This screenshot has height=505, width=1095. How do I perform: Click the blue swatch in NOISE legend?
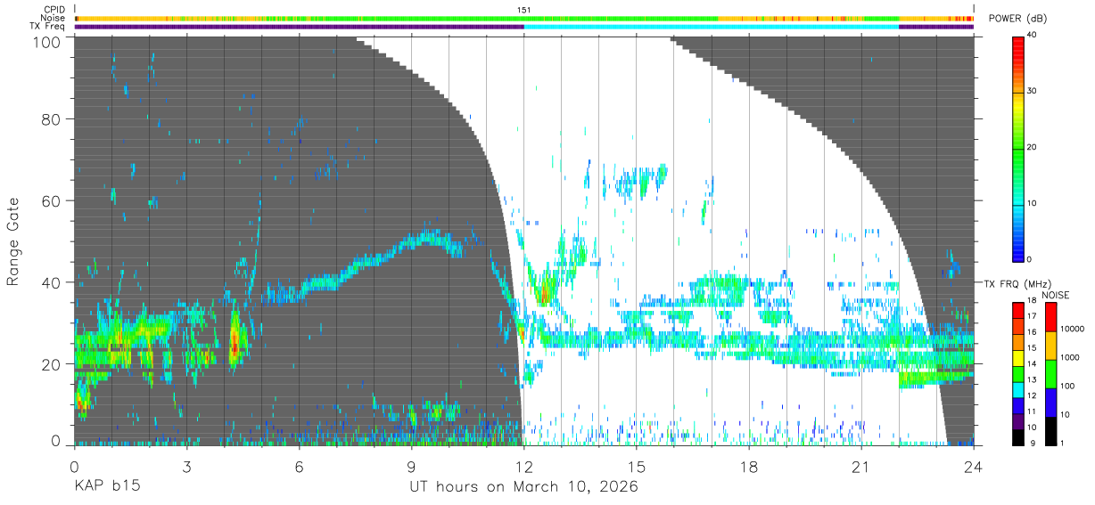point(1050,403)
